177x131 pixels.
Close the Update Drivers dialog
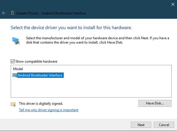coord(173,4)
